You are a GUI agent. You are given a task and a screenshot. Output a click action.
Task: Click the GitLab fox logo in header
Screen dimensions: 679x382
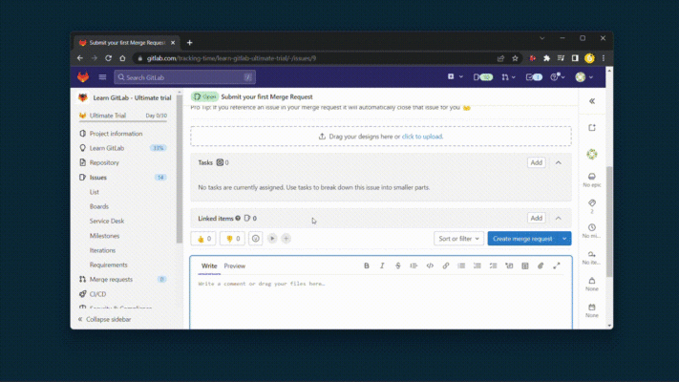pyautogui.click(x=83, y=77)
